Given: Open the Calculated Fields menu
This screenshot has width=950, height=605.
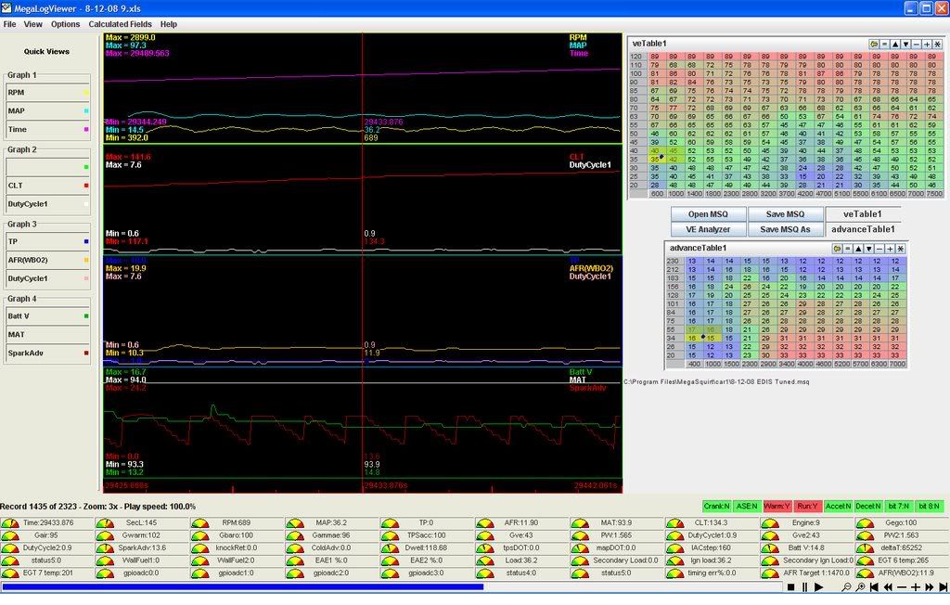Looking at the screenshot, I should (121, 24).
